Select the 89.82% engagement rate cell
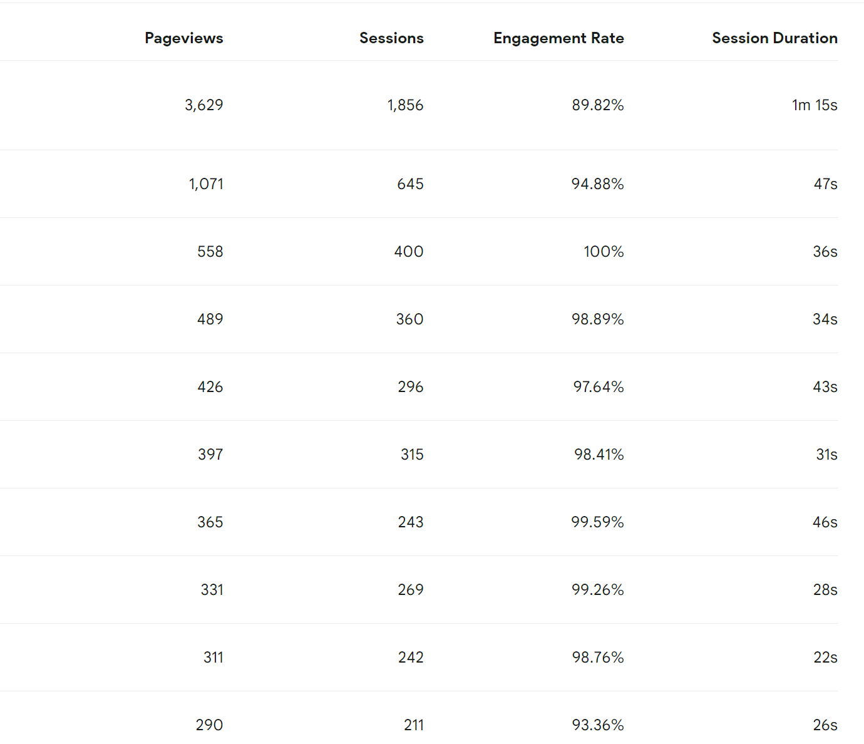864x744 pixels. click(x=597, y=105)
